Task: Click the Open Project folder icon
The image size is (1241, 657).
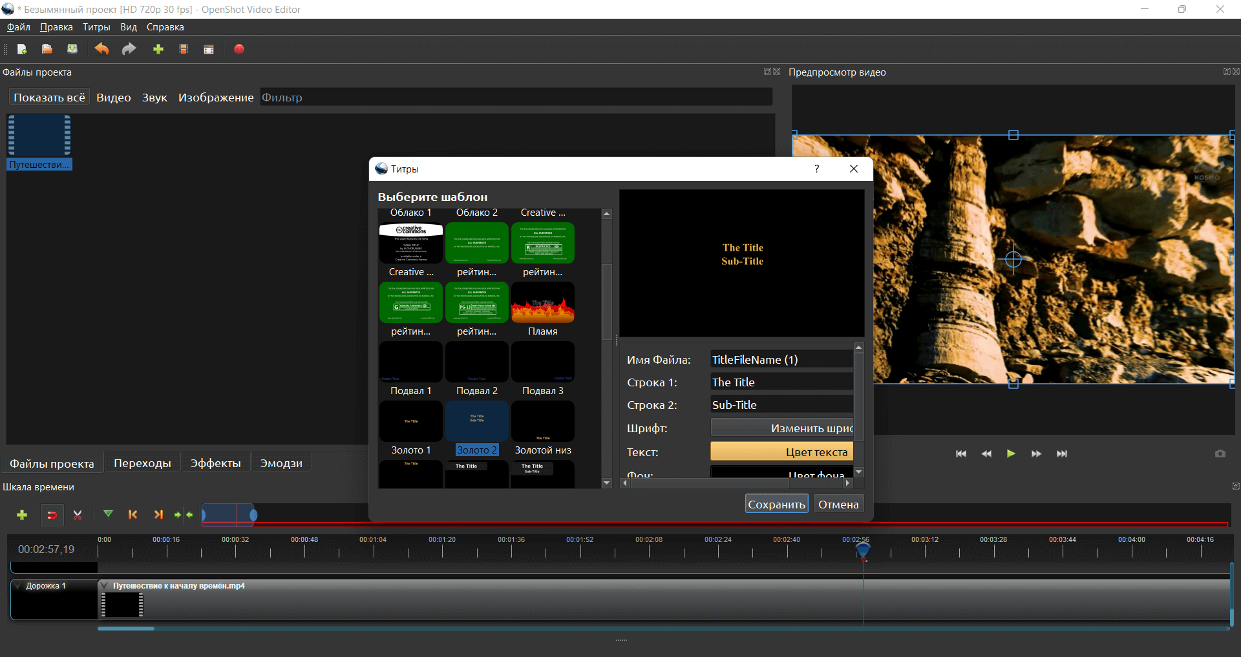Action: pyautogui.click(x=47, y=49)
